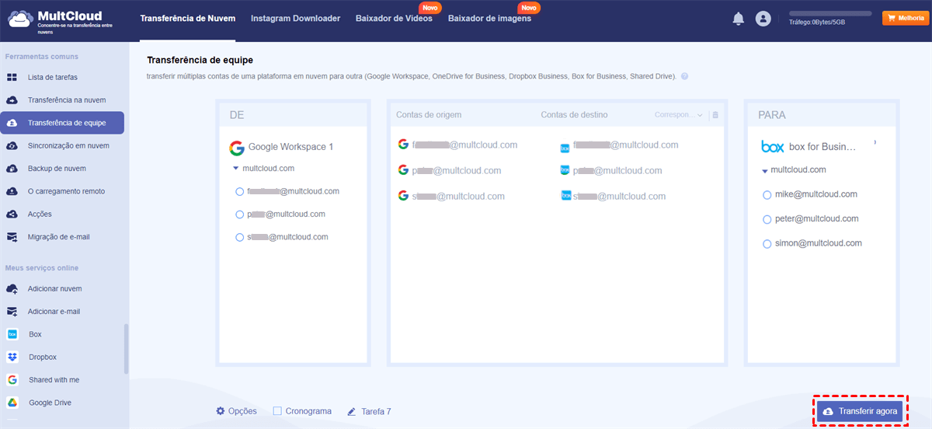Enable the Cronograma checkbox
Screen dimensions: 932x429
point(277,411)
